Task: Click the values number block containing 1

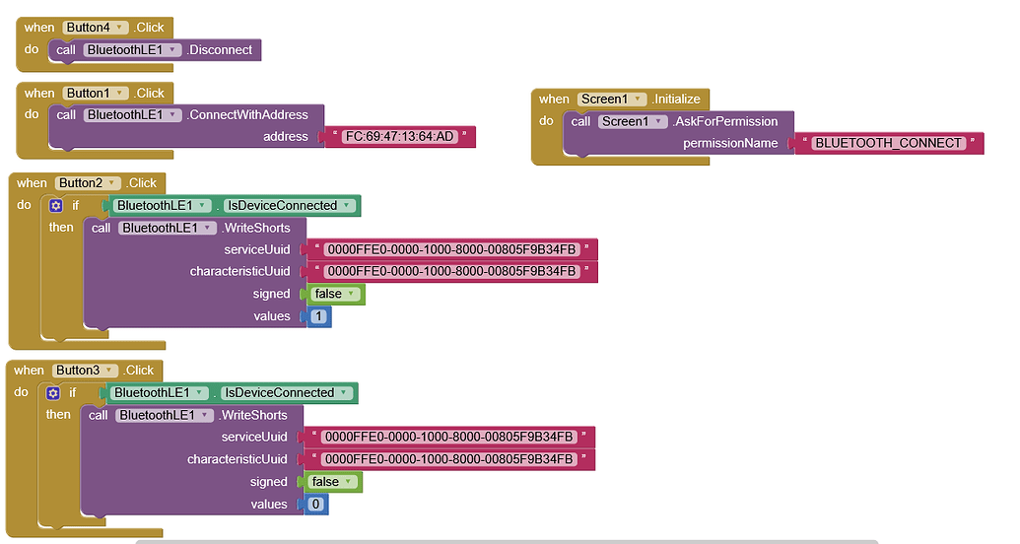Action: 318,316
